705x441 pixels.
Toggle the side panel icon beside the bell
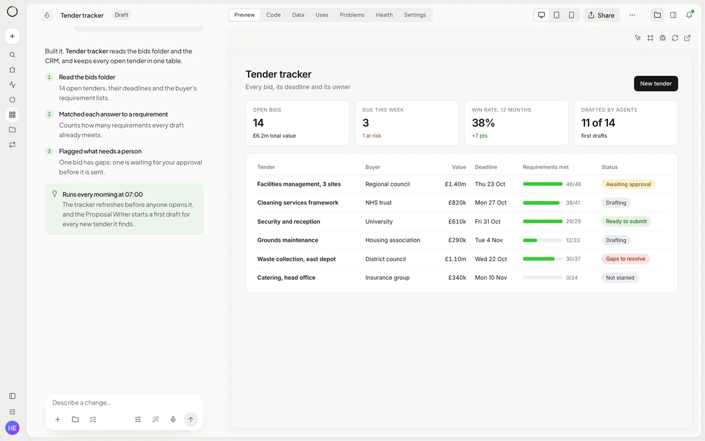673,15
